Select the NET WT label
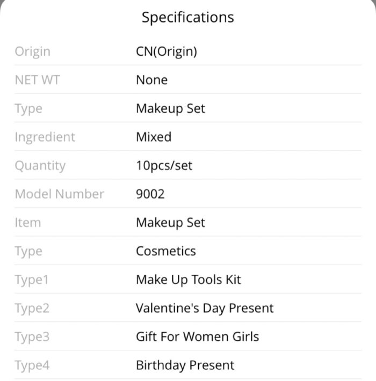This screenshot has width=376, height=381. coord(37,80)
